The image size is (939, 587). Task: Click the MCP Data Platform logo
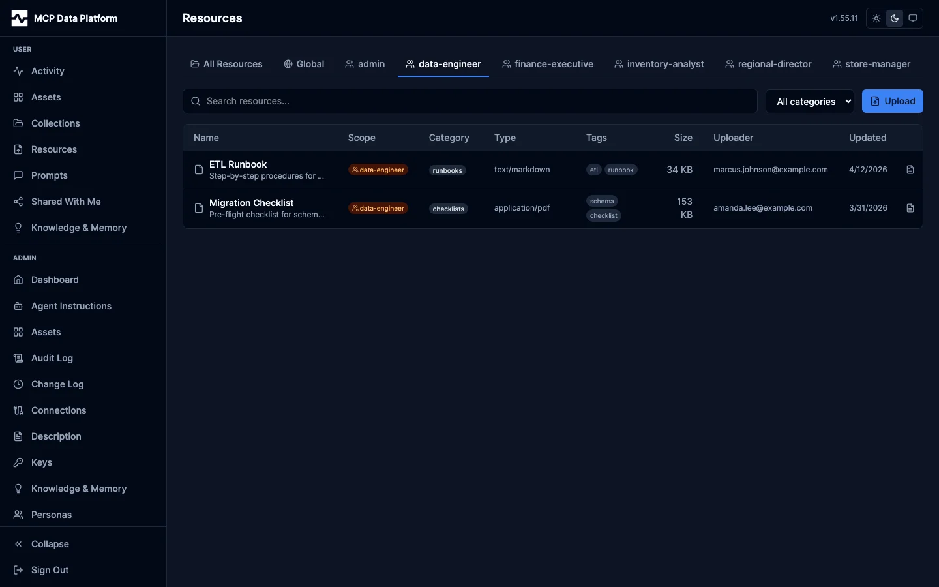pyautogui.click(x=65, y=18)
